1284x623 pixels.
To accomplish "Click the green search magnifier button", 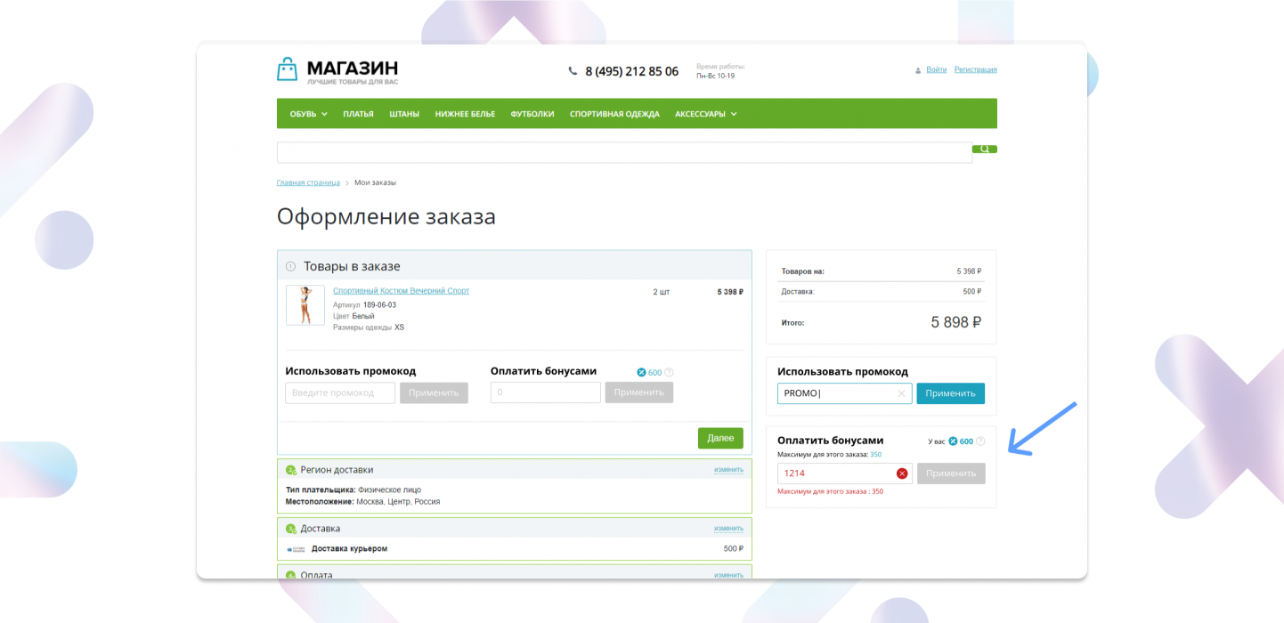I will (x=985, y=150).
